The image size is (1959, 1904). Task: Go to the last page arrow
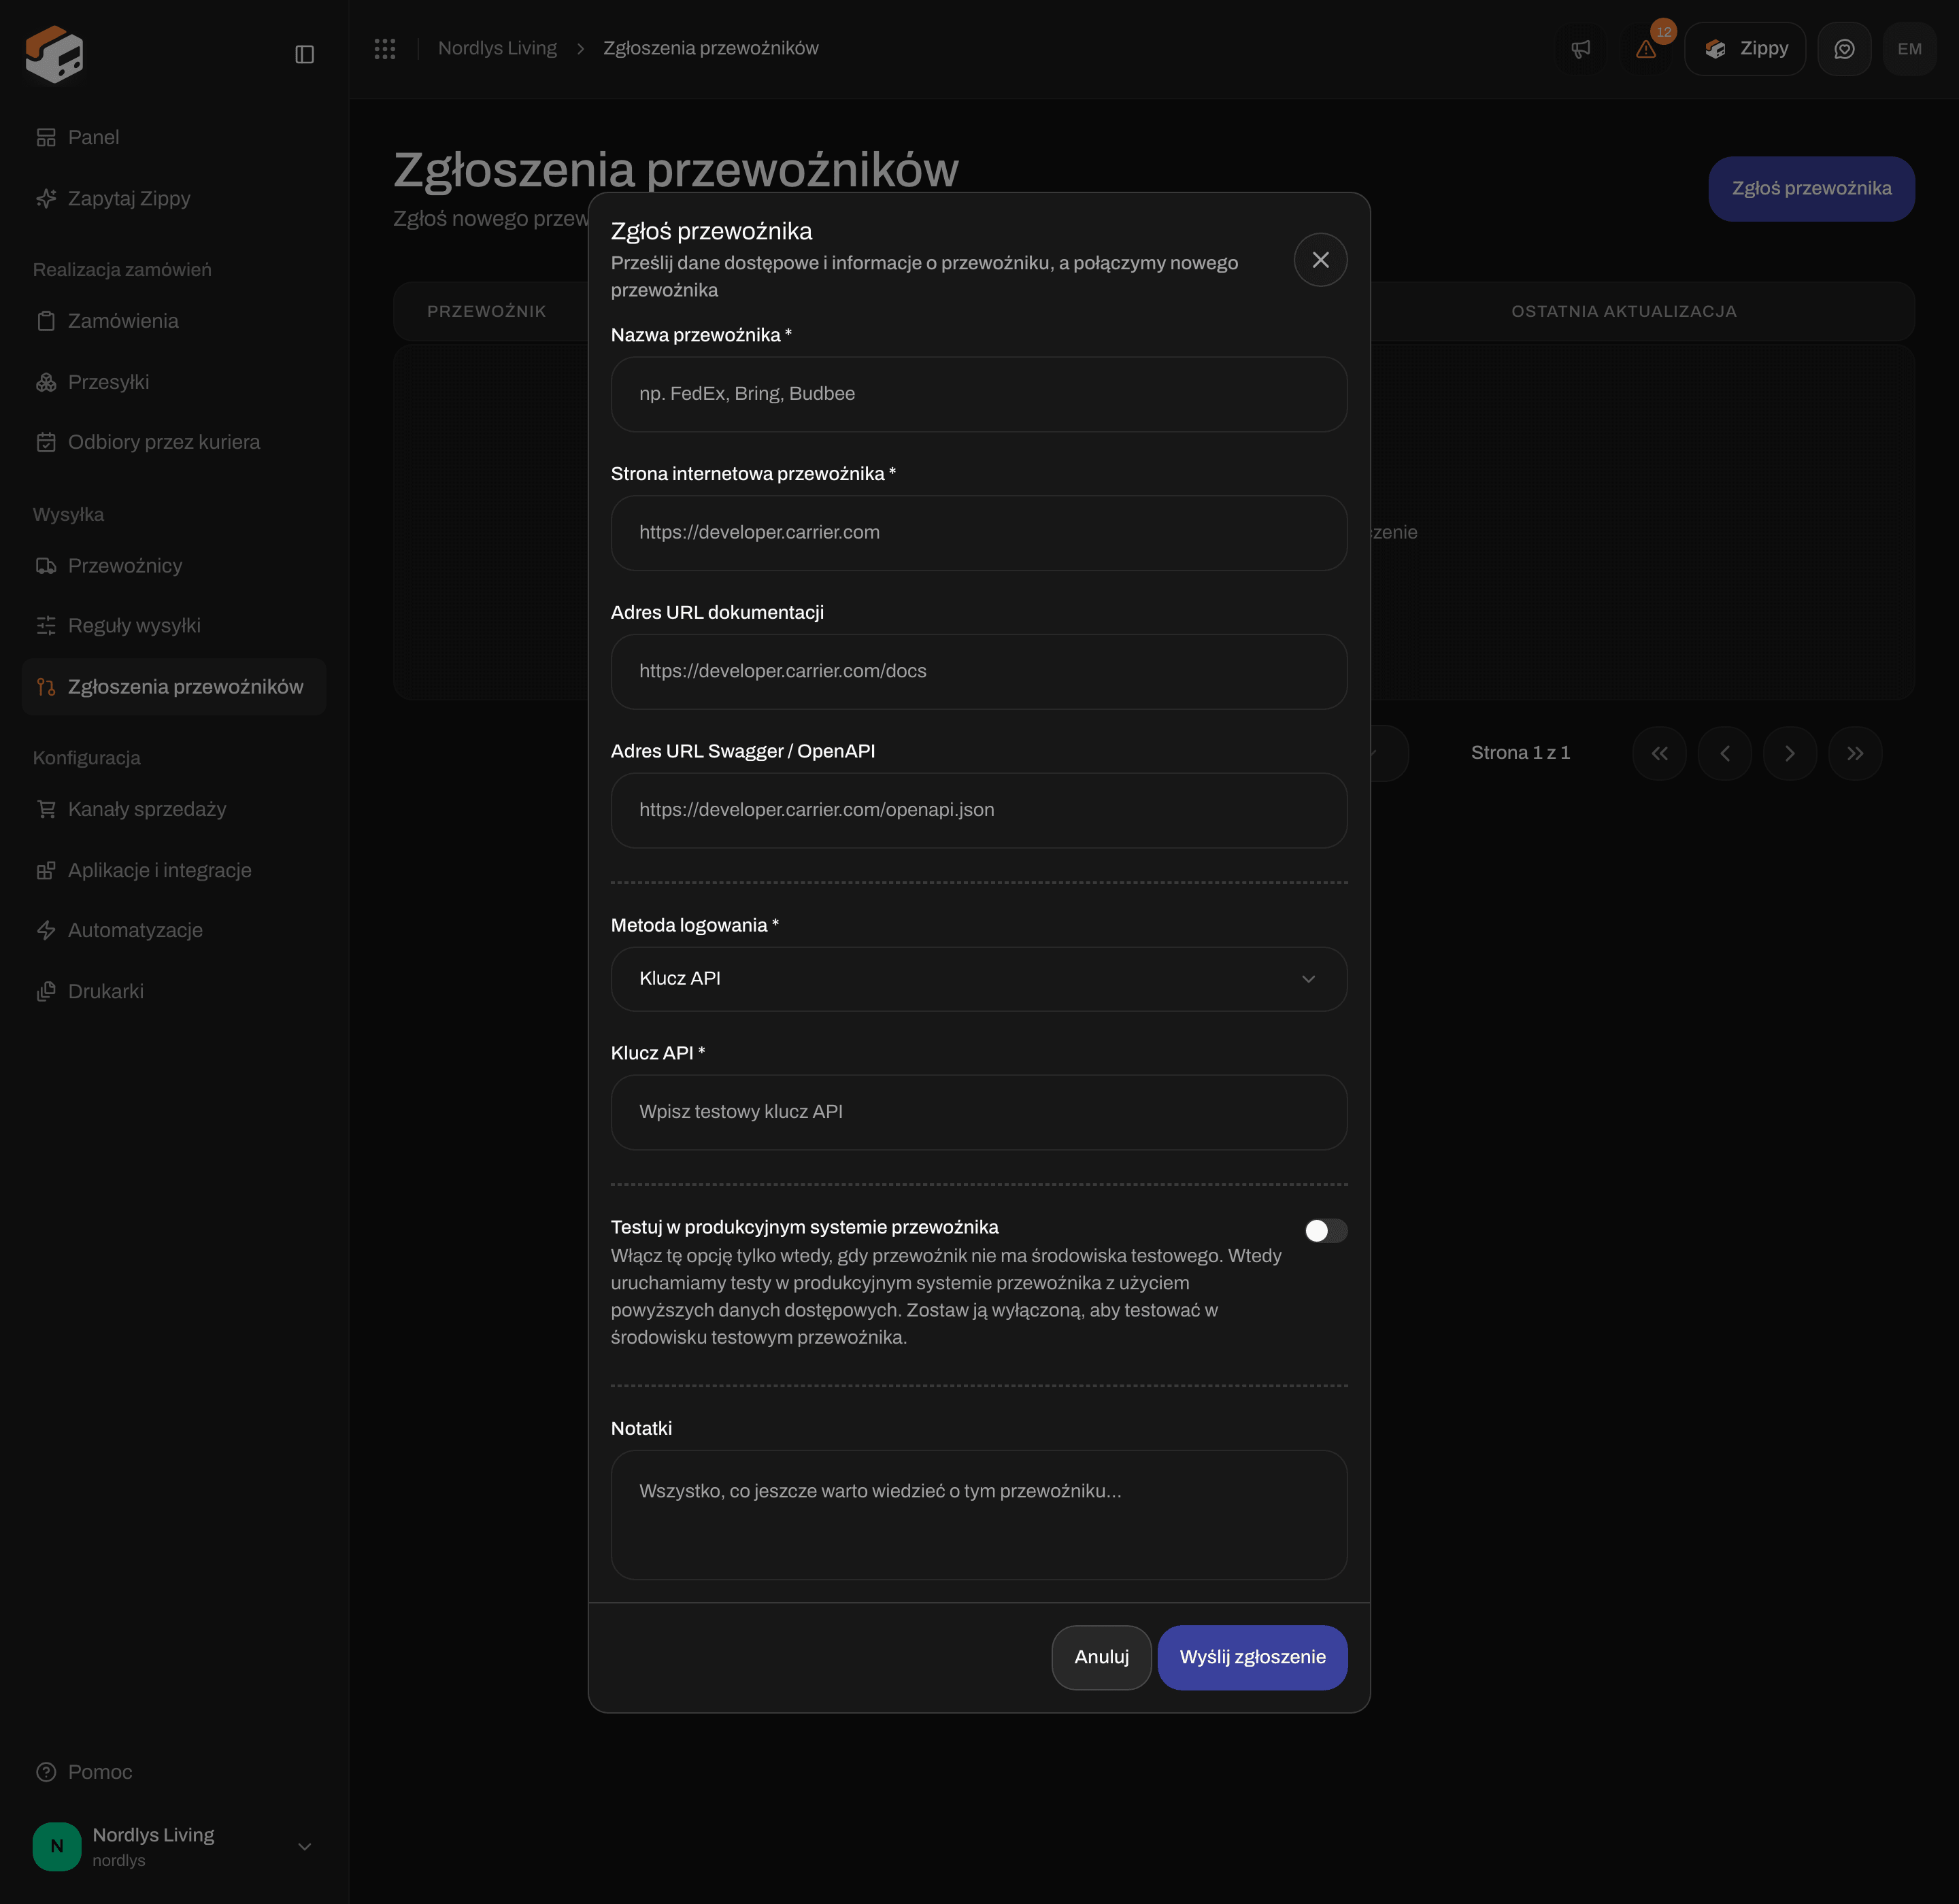[x=1855, y=753]
